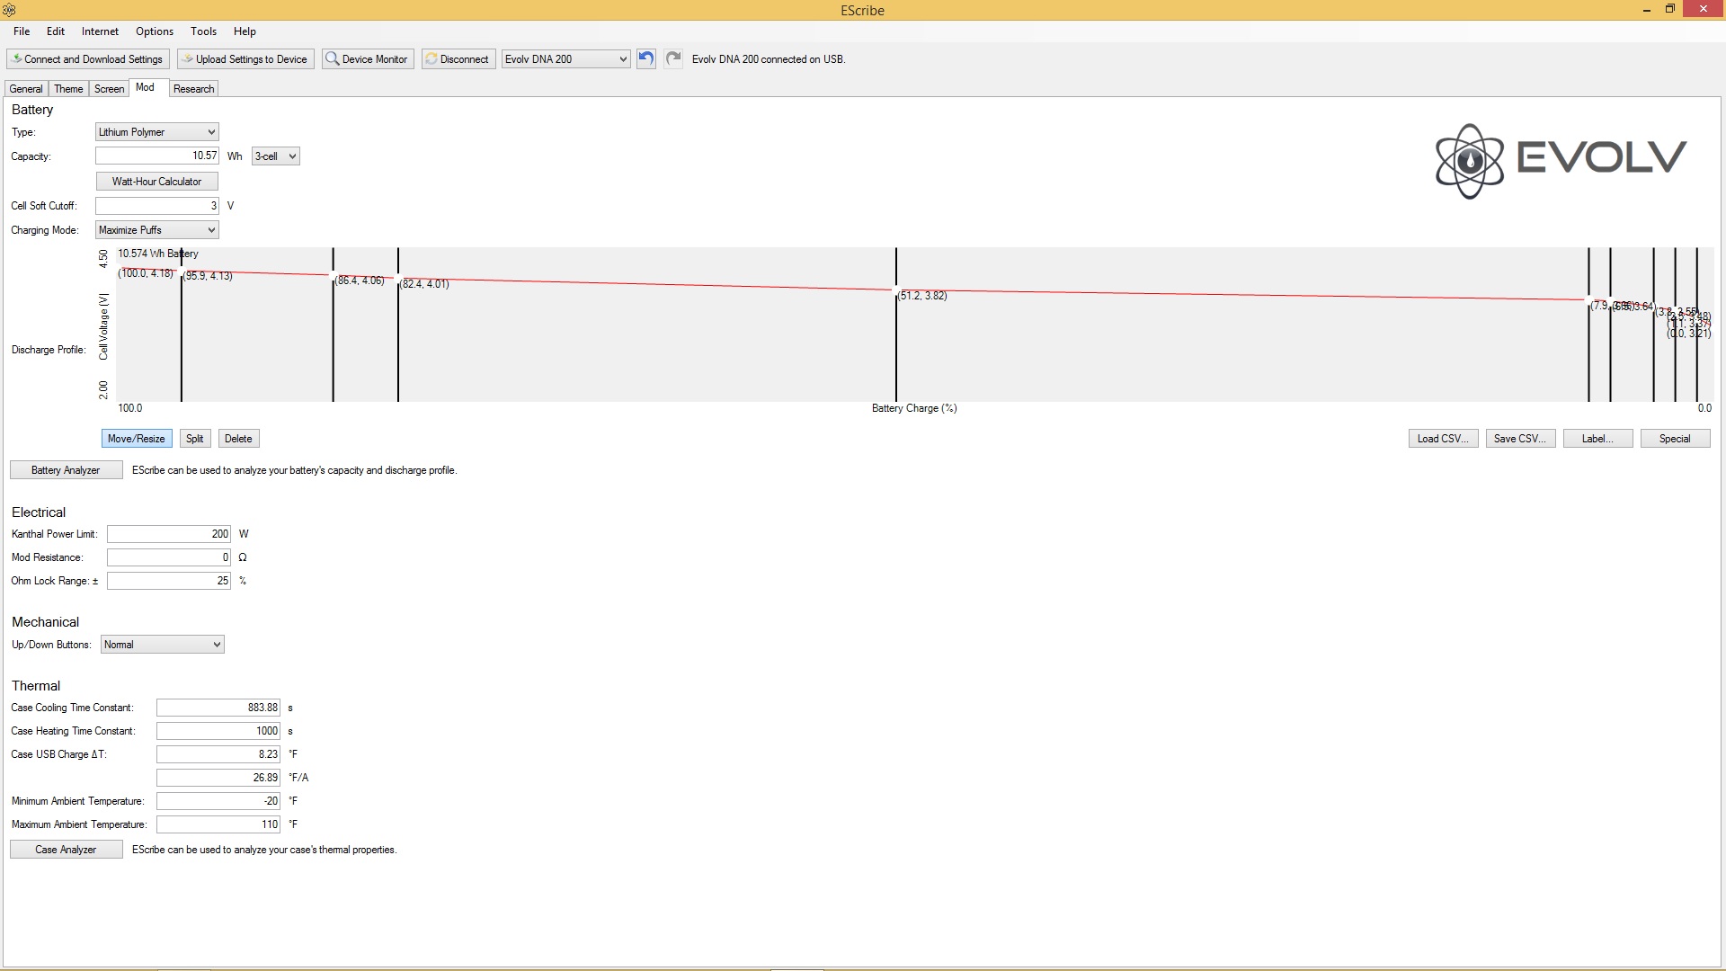This screenshot has width=1726, height=971.
Task: Expand the Evolv DNA 200 device dropdown
Action: [x=622, y=59]
